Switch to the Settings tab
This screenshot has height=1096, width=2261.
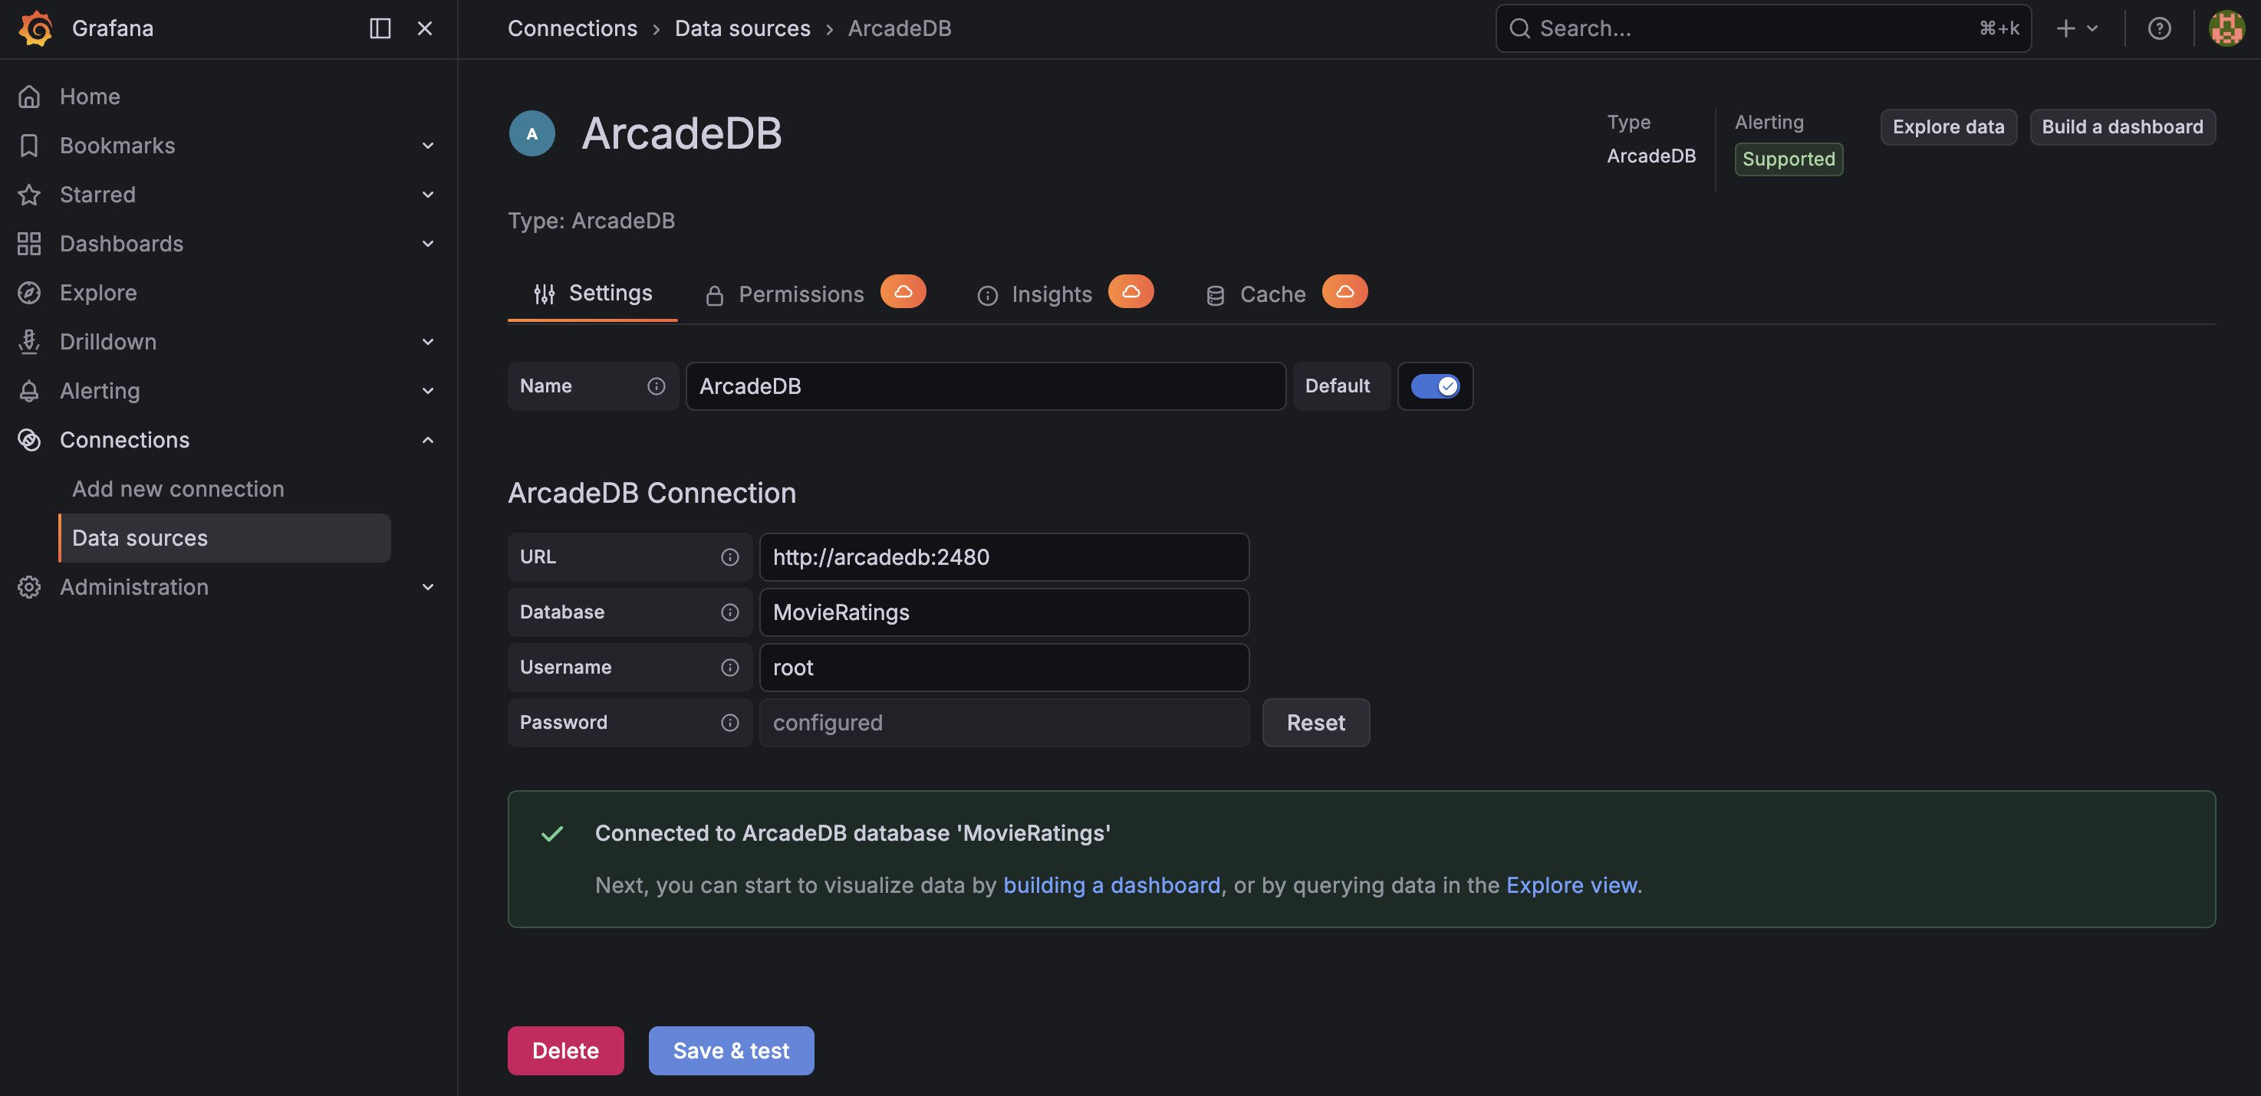click(x=594, y=293)
